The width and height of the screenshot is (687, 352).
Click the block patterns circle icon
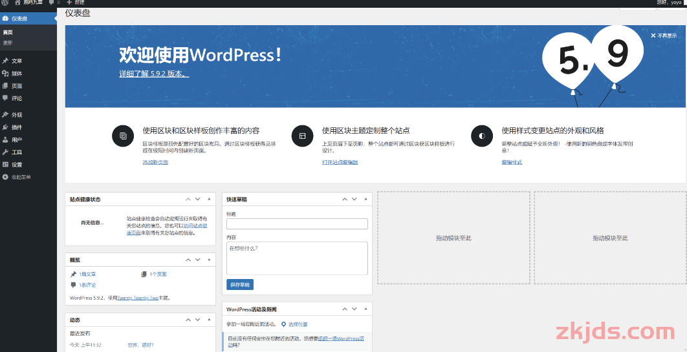(123, 136)
